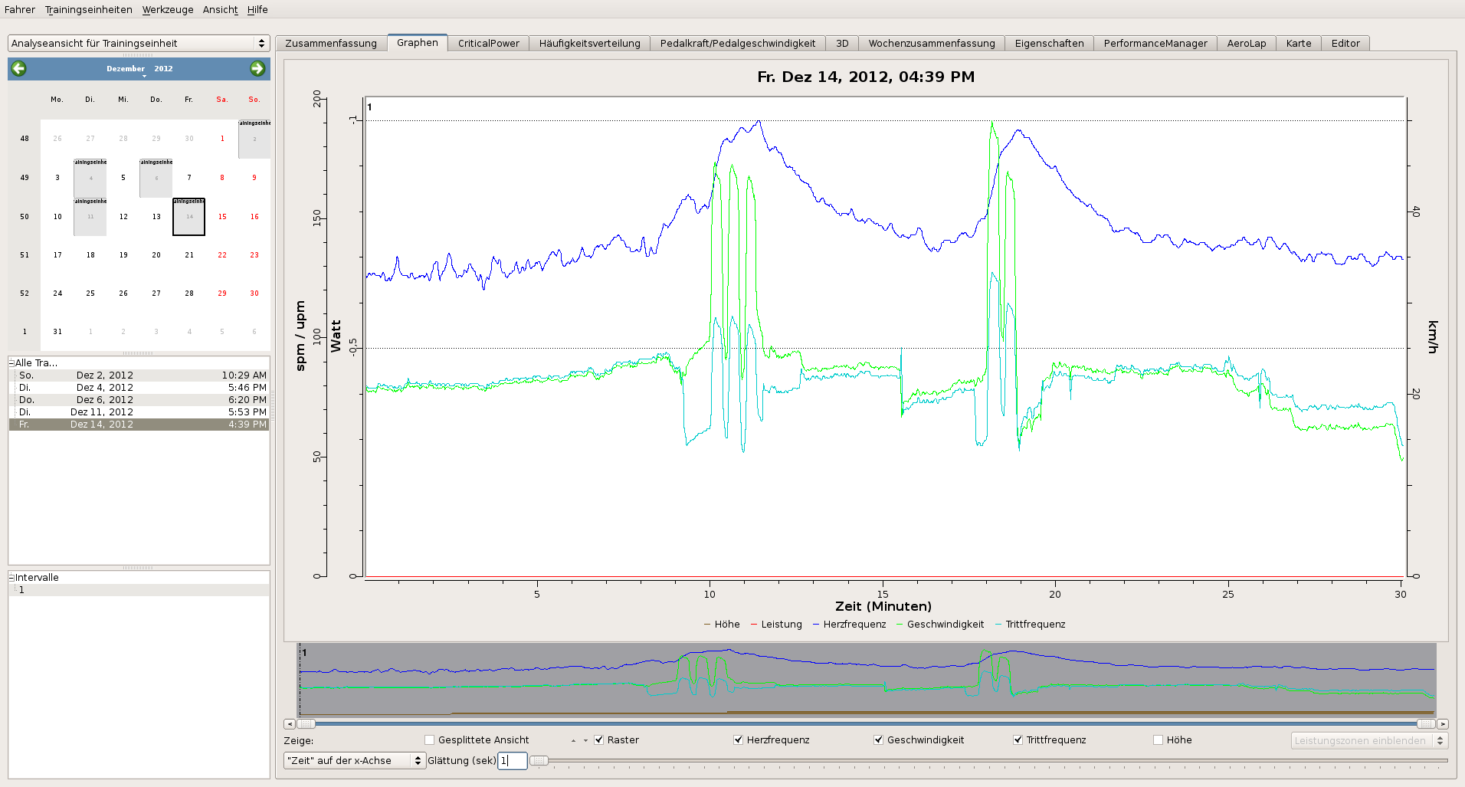Go to previous month in calendar
The image size is (1465, 787).
point(19,69)
